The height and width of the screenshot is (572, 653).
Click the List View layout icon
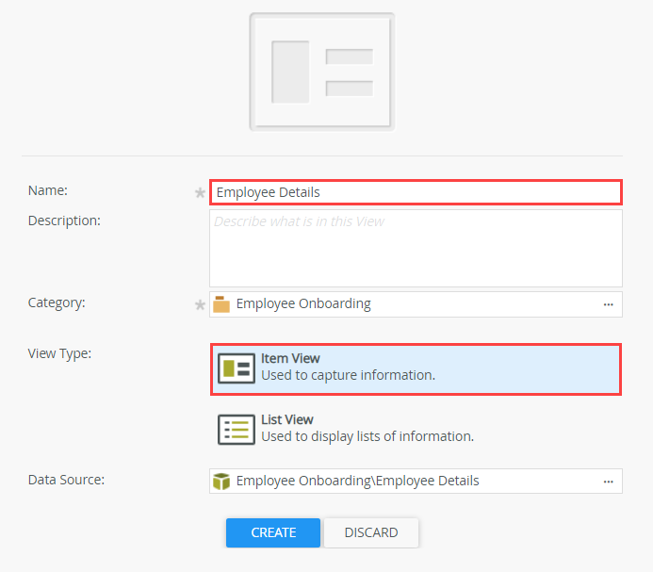click(x=237, y=429)
